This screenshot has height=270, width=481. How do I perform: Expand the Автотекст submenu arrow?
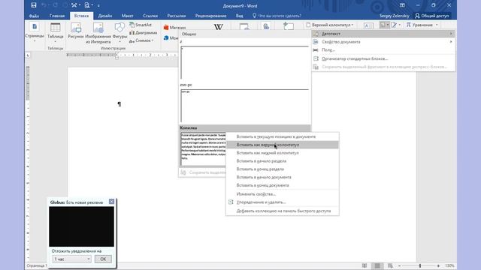coord(451,34)
